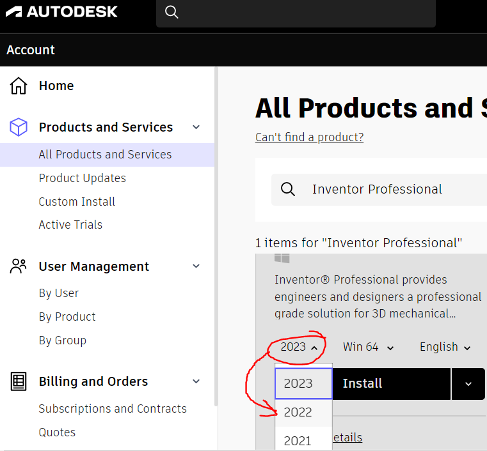Open the Win 64 platform dropdown

click(x=369, y=347)
